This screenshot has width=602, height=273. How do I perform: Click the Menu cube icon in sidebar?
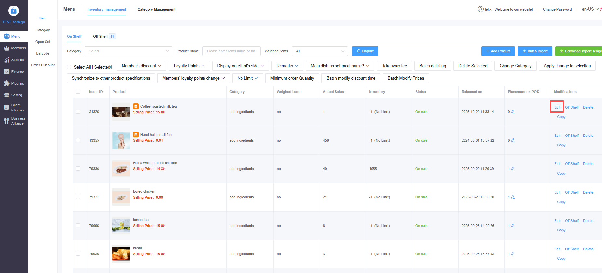point(7,37)
